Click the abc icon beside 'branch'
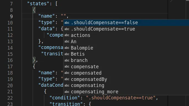189x106 pixels. (x=67, y=60)
